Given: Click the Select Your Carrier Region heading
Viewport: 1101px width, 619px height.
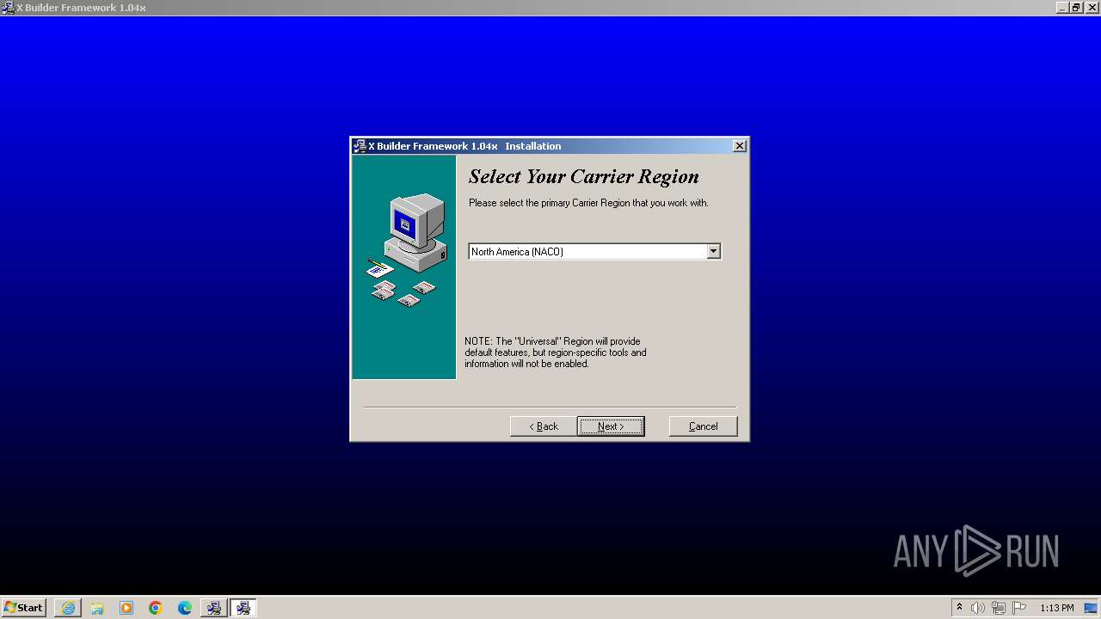Looking at the screenshot, I should tap(583, 177).
